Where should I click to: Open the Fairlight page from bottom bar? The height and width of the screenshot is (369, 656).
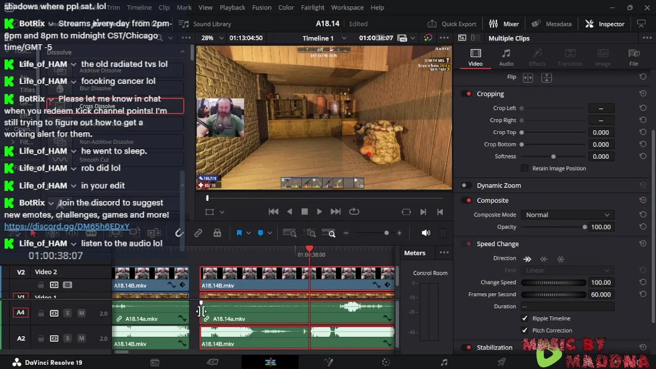pos(444,362)
